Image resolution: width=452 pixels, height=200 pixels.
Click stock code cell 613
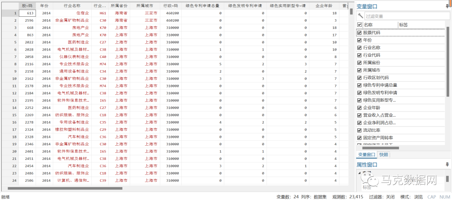pos(27,13)
